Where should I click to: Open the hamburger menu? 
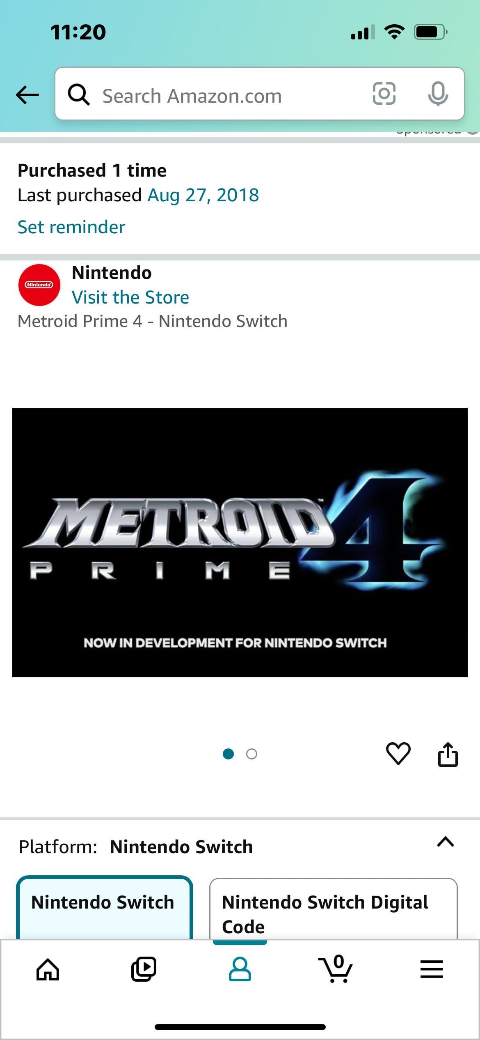click(432, 969)
